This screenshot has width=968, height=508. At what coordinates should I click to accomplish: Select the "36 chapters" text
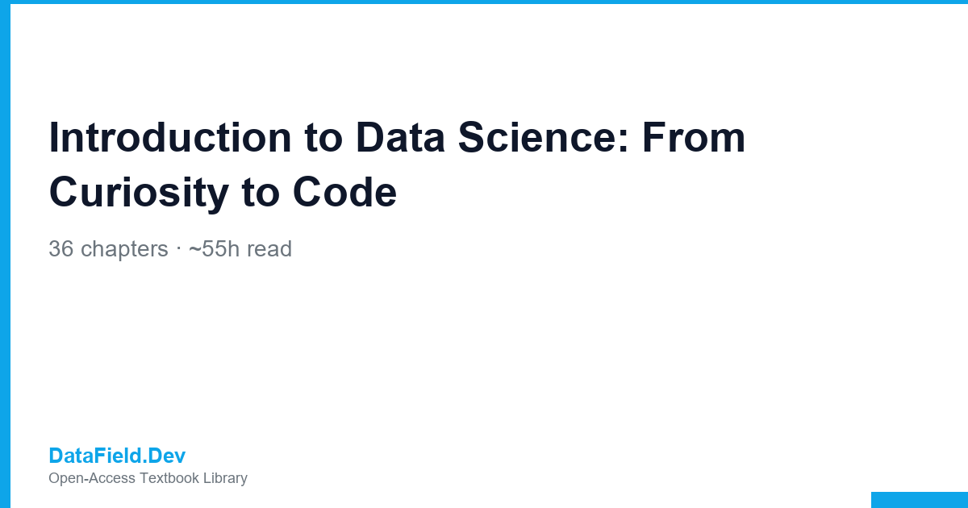point(108,249)
